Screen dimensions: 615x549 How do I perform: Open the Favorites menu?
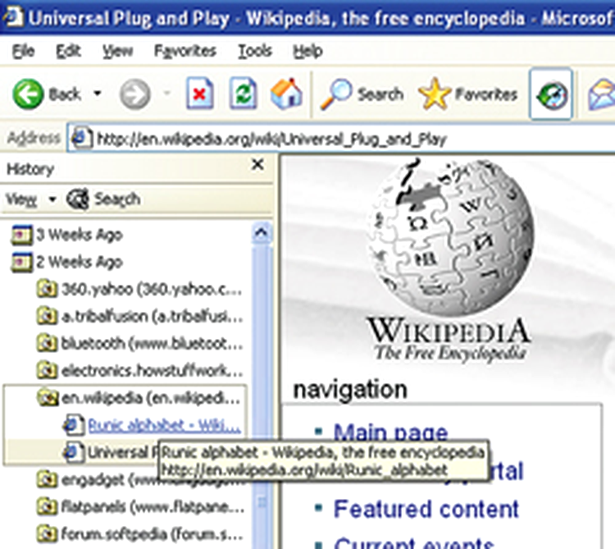coord(185,51)
